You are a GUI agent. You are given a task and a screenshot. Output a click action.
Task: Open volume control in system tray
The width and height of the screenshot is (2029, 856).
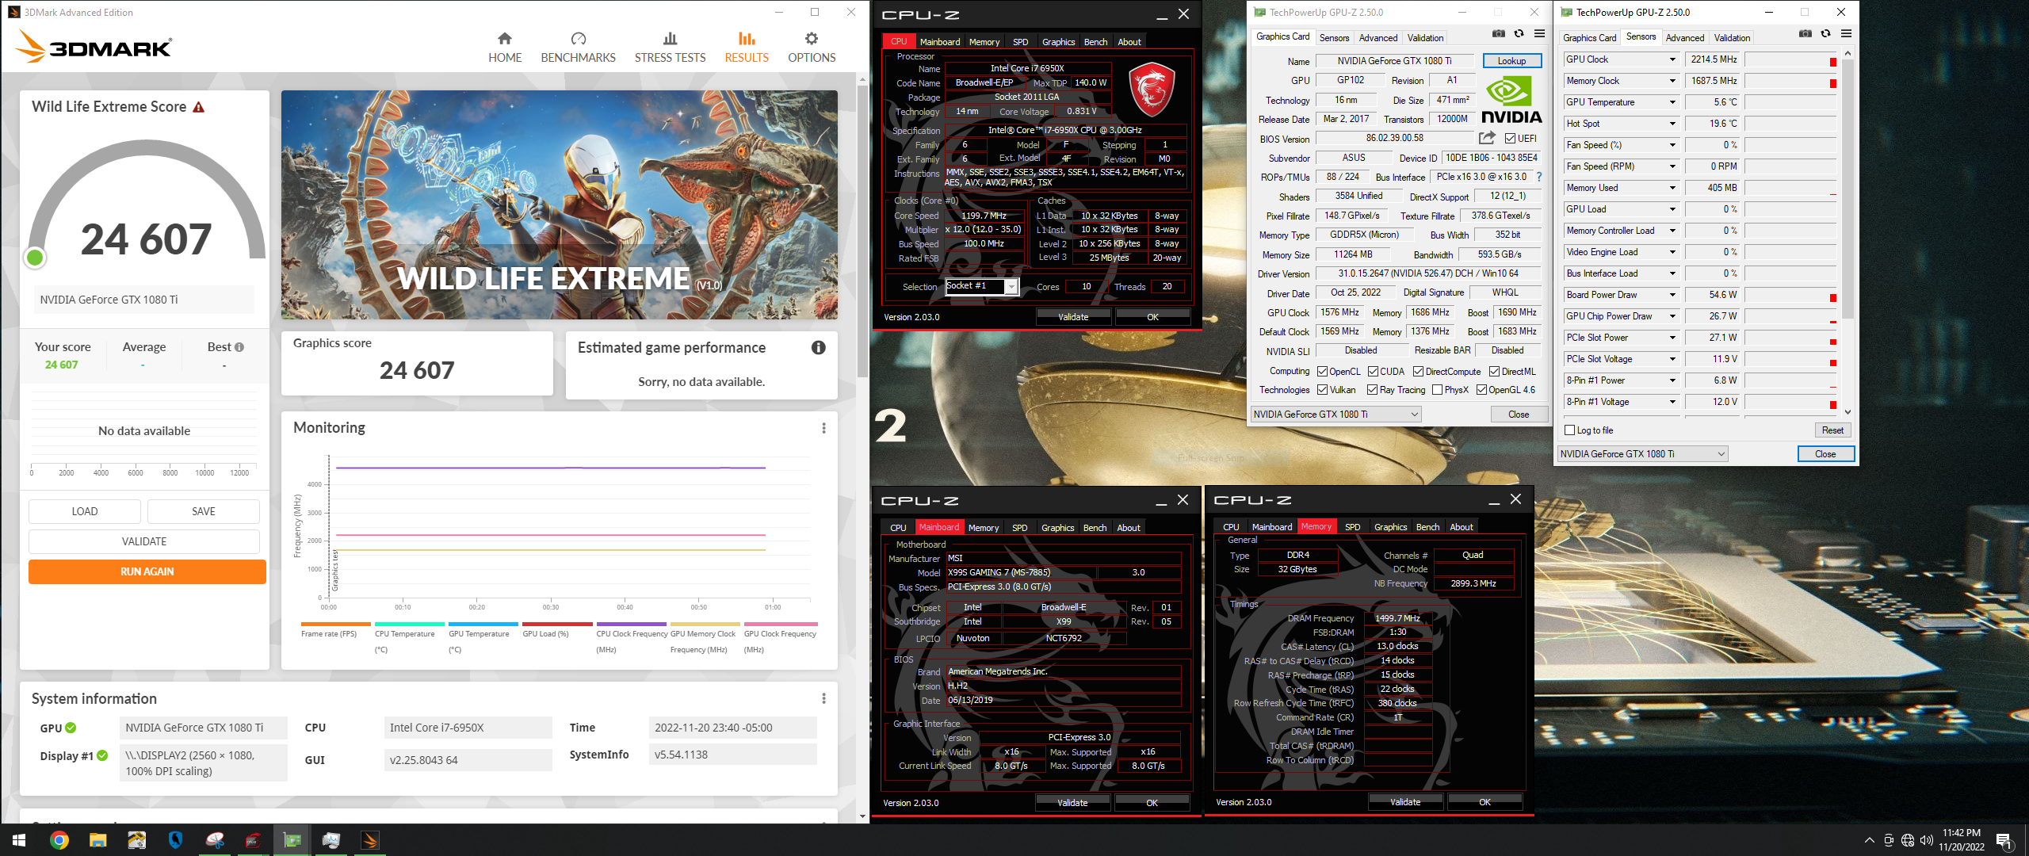coord(1926,840)
